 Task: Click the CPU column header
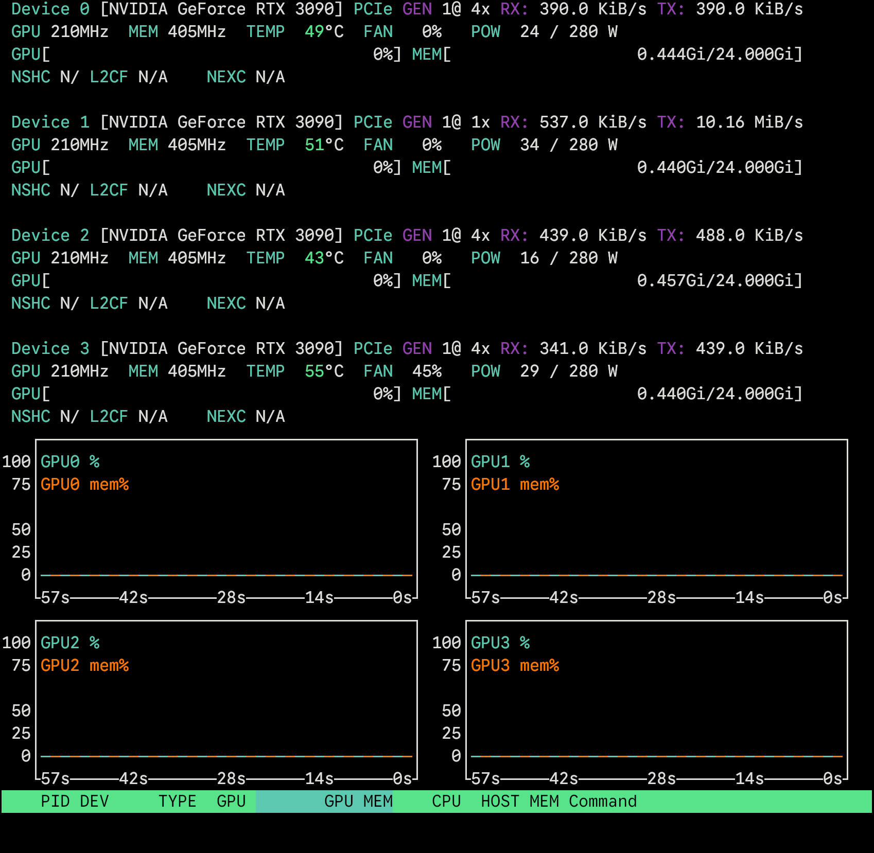click(x=446, y=801)
